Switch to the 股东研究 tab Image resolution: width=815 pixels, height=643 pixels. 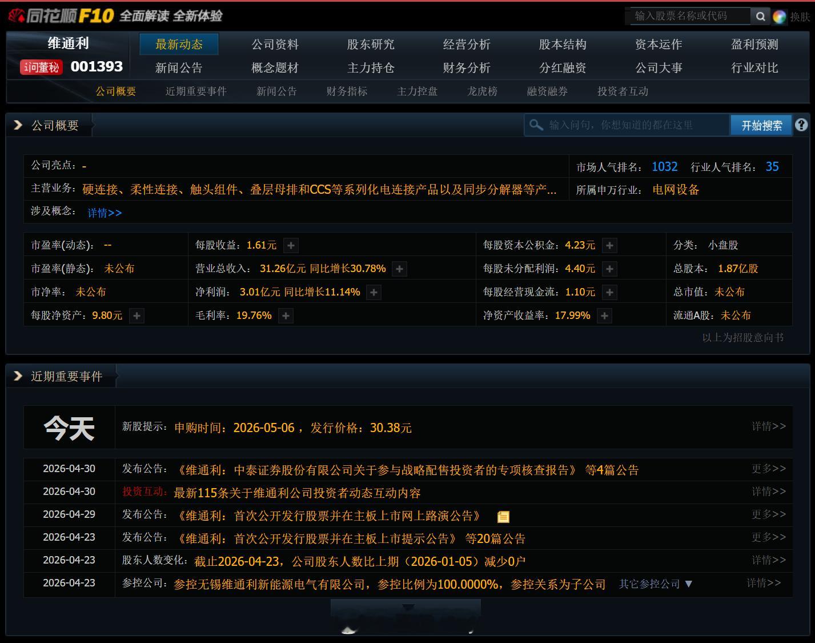(x=371, y=45)
